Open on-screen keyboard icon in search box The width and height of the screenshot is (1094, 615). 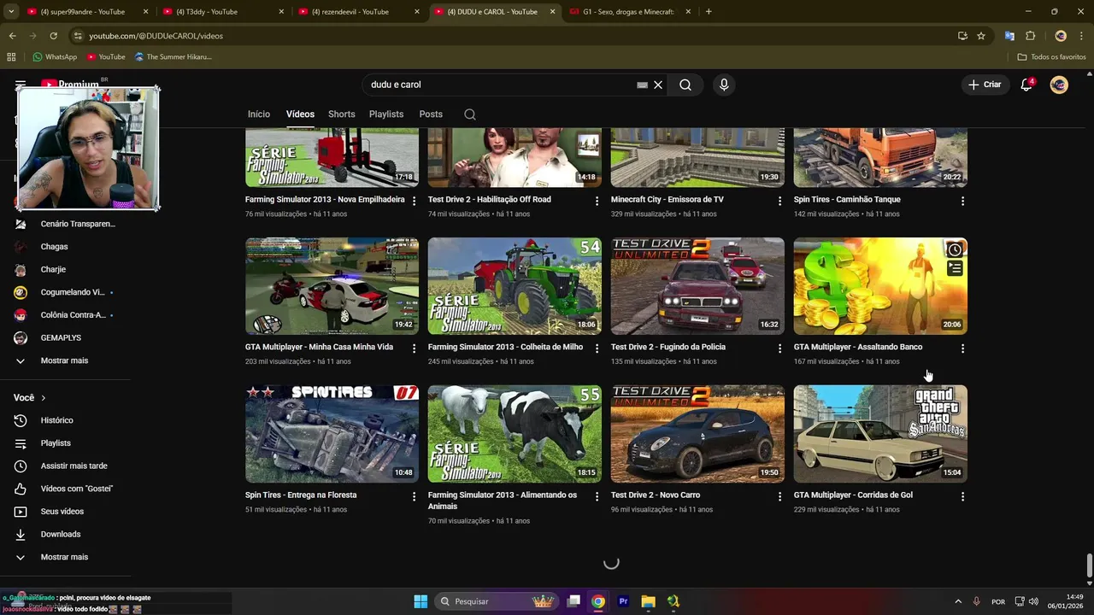[x=642, y=85]
